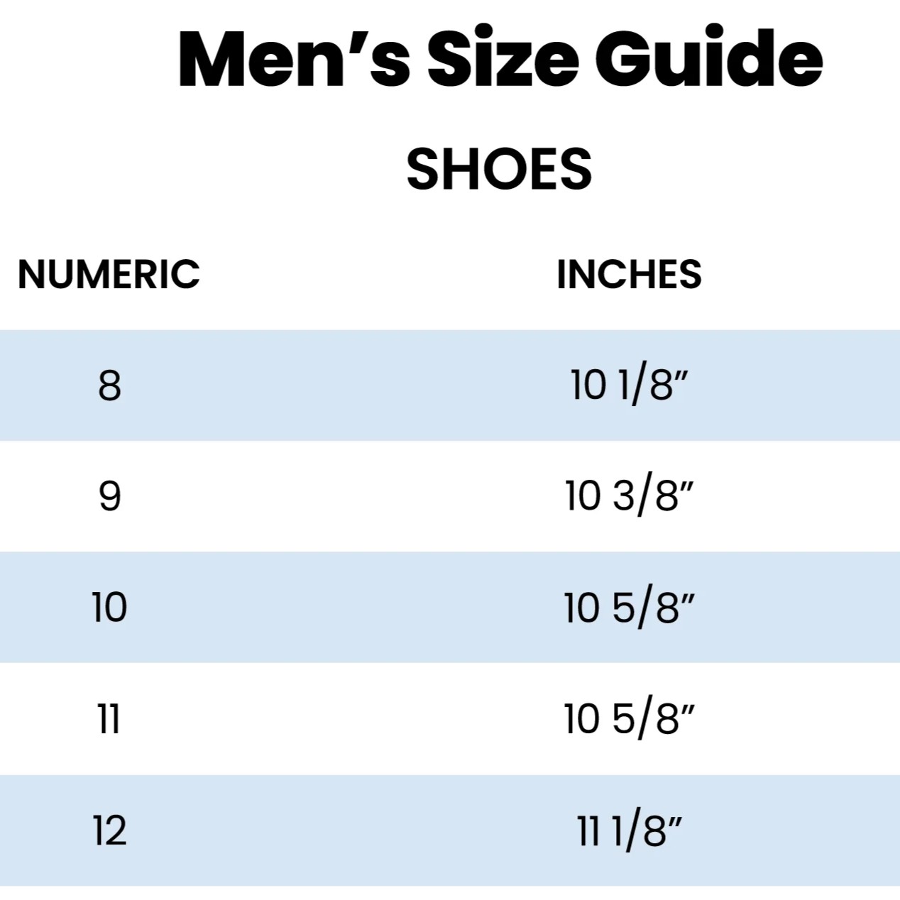Select numeric size 12
The height and width of the screenshot is (900, 900).
pos(109,830)
